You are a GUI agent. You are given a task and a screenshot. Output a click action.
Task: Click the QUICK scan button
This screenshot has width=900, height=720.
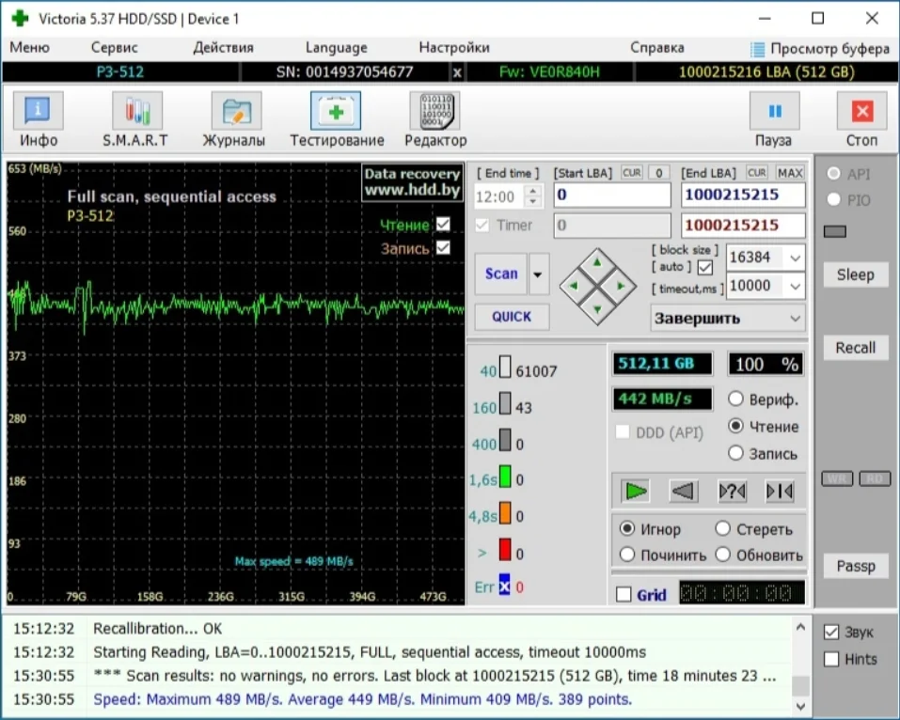coord(512,317)
